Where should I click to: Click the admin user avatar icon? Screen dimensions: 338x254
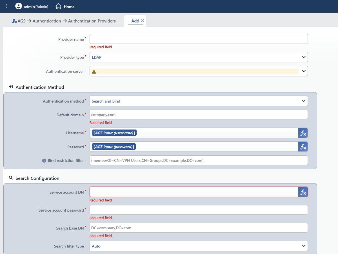pos(19,6)
